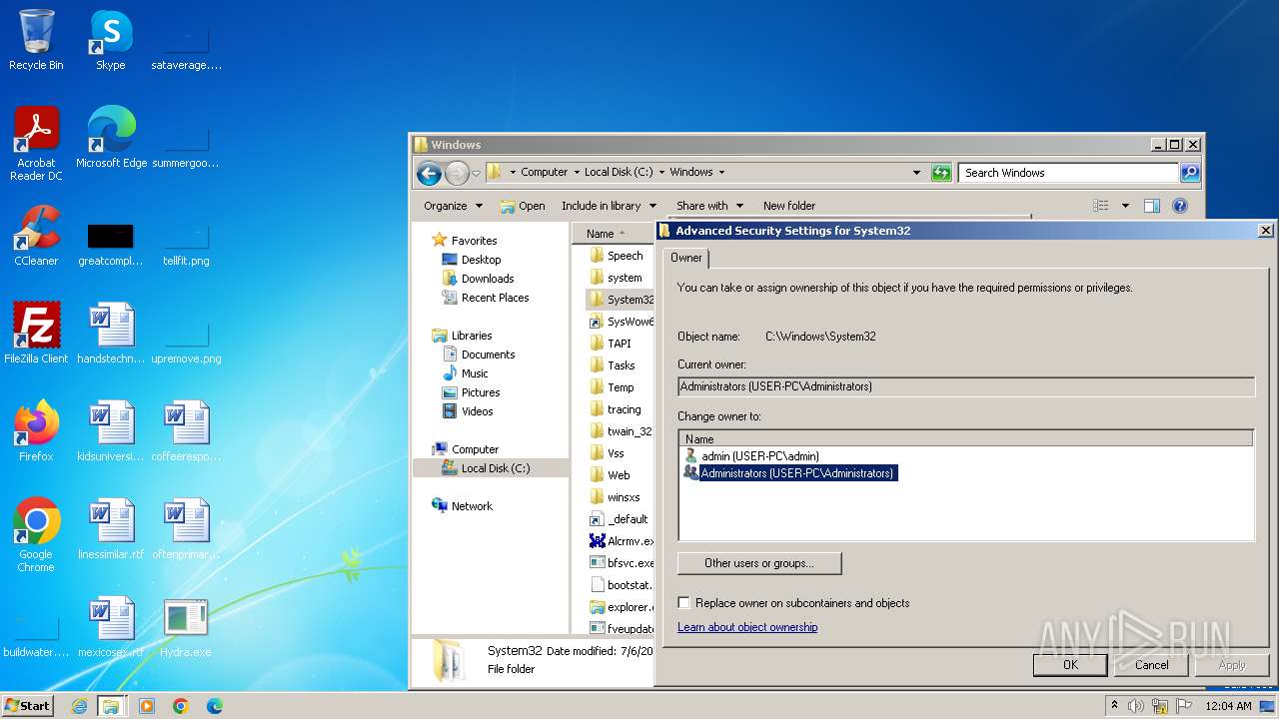The image size is (1279, 719).
Task: Open the recent pages dropdown arrow
Action: 476,173
